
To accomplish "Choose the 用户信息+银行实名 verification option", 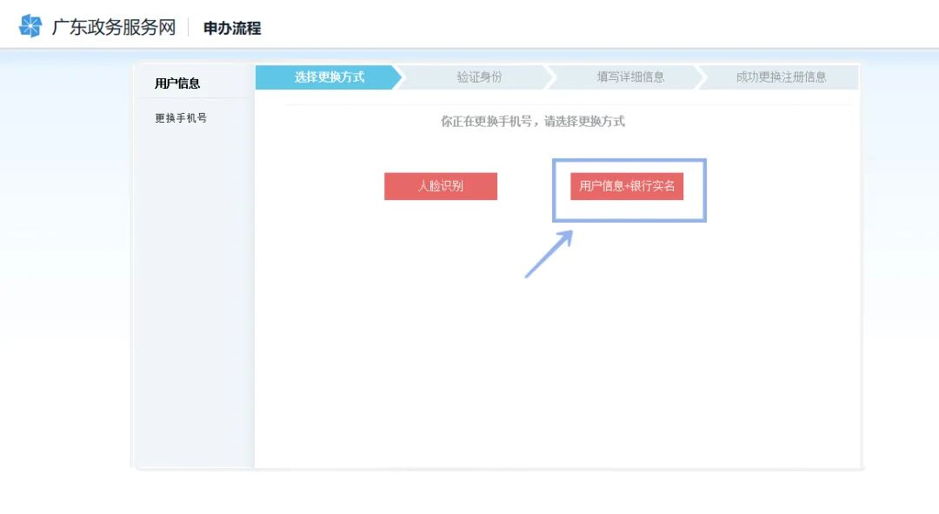I will pyautogui.click(x=629, y=186).
